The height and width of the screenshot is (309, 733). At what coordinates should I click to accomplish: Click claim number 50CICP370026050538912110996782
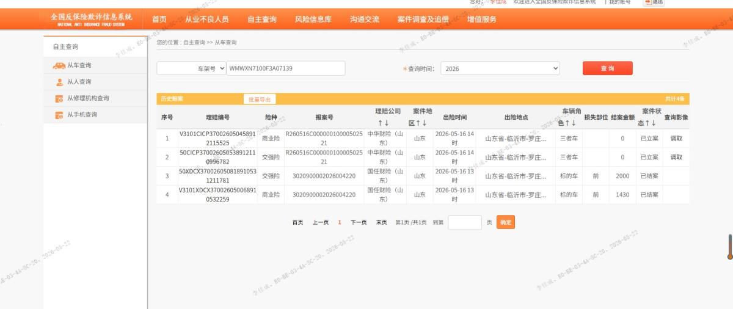pyautogui.click(x=217, y=158)
